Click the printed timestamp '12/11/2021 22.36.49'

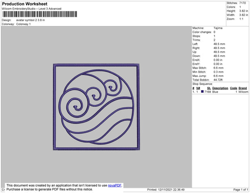pyautogui.click(x=171, y=190)
